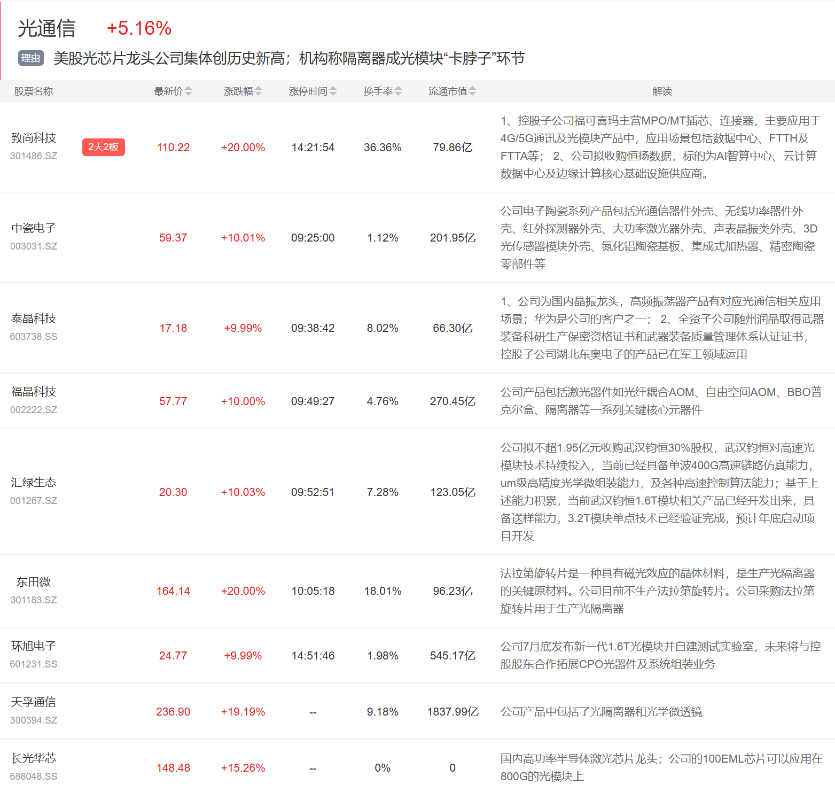Open 天孚通信 stock page
This screenshot has height=792, width=835.
pos(34,703)
